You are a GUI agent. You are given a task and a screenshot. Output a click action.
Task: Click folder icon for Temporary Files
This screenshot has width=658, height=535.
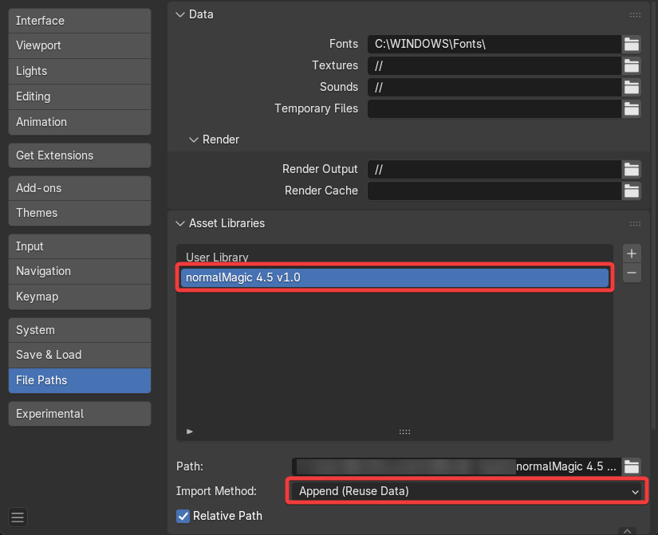pyautogui.click(x=632, y=108)
